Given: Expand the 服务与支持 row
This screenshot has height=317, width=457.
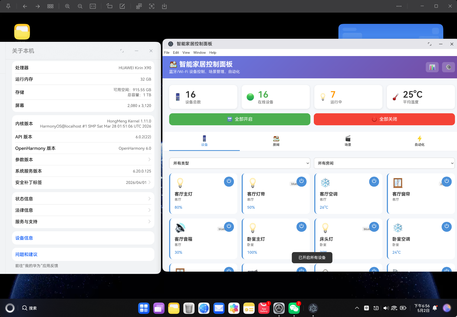Looking at the screenshot, I should point(83,222).
